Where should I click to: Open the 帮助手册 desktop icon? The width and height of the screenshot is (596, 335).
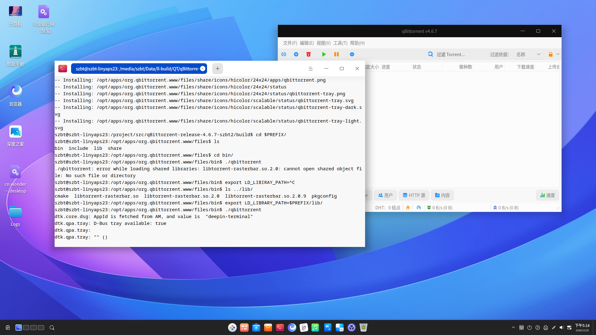[x=15, y=56]
